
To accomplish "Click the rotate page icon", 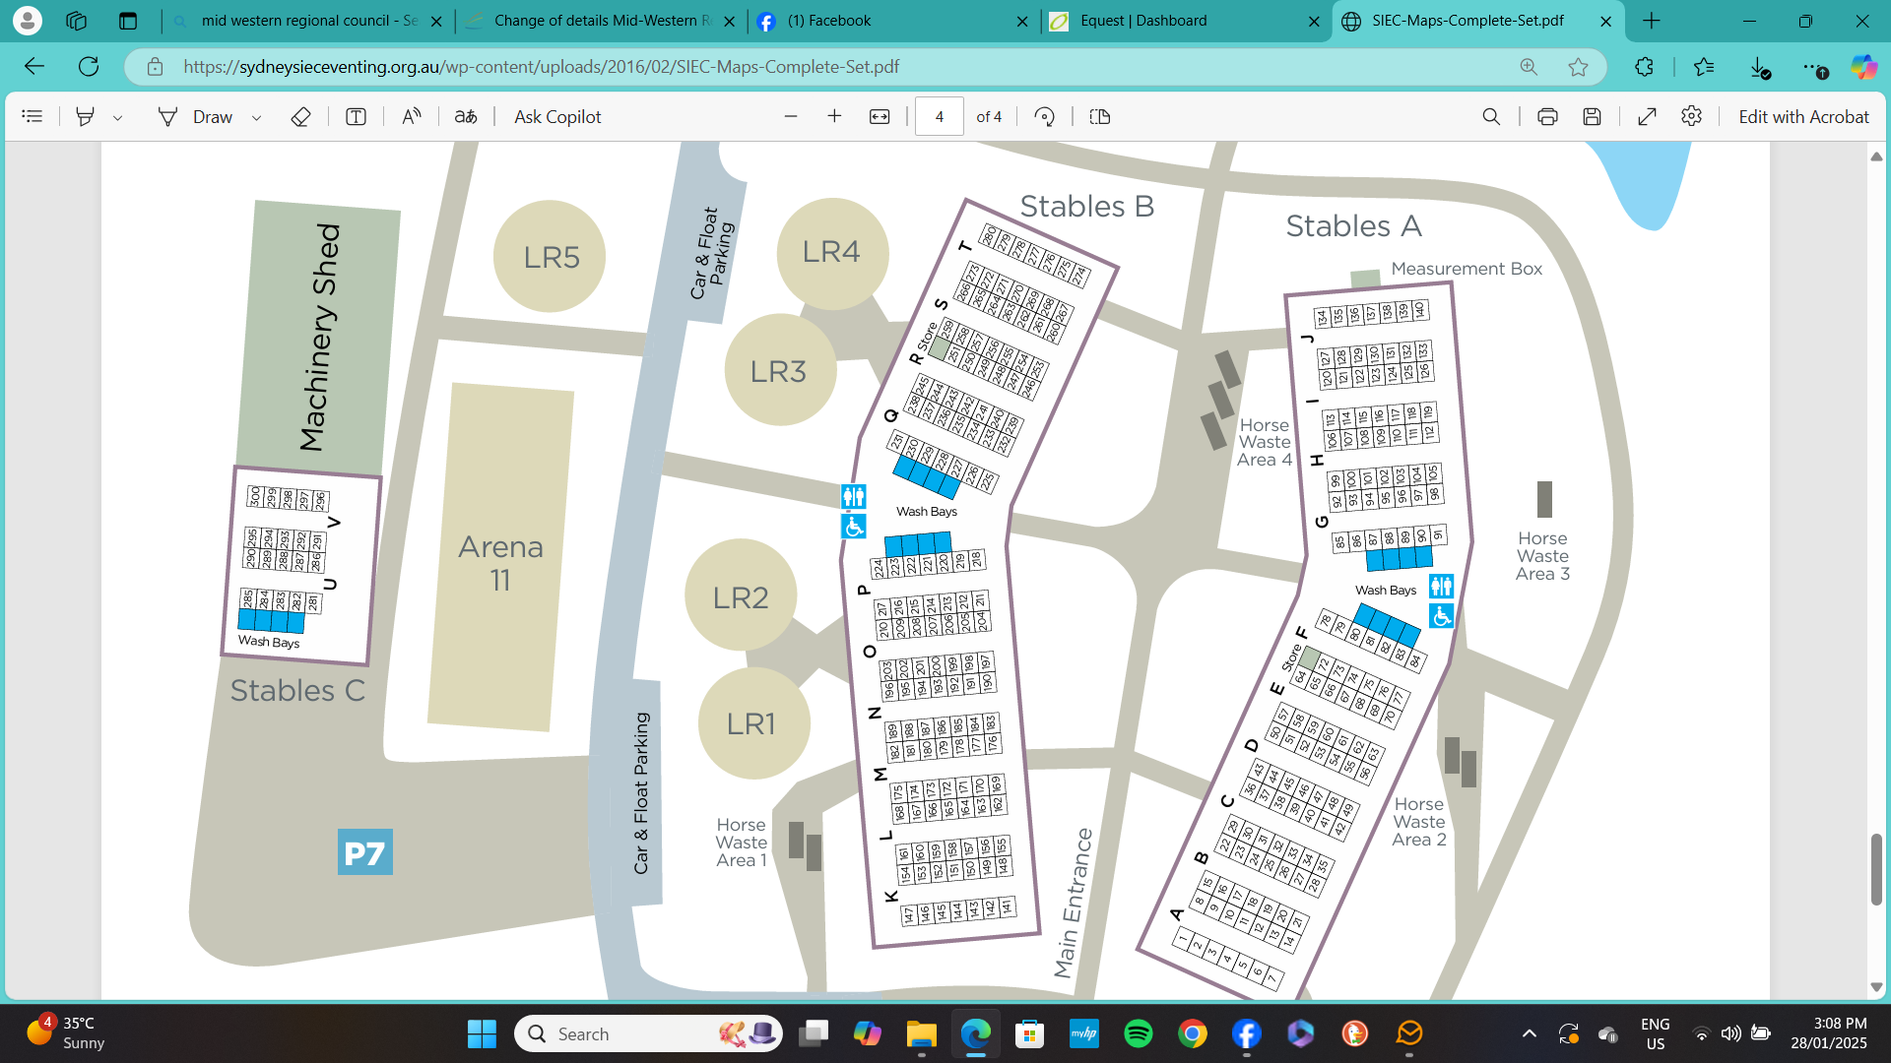I will tap(1045, 117).
